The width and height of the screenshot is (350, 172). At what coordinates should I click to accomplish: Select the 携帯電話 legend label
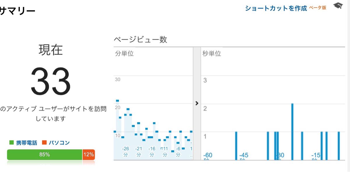(27, 143)
